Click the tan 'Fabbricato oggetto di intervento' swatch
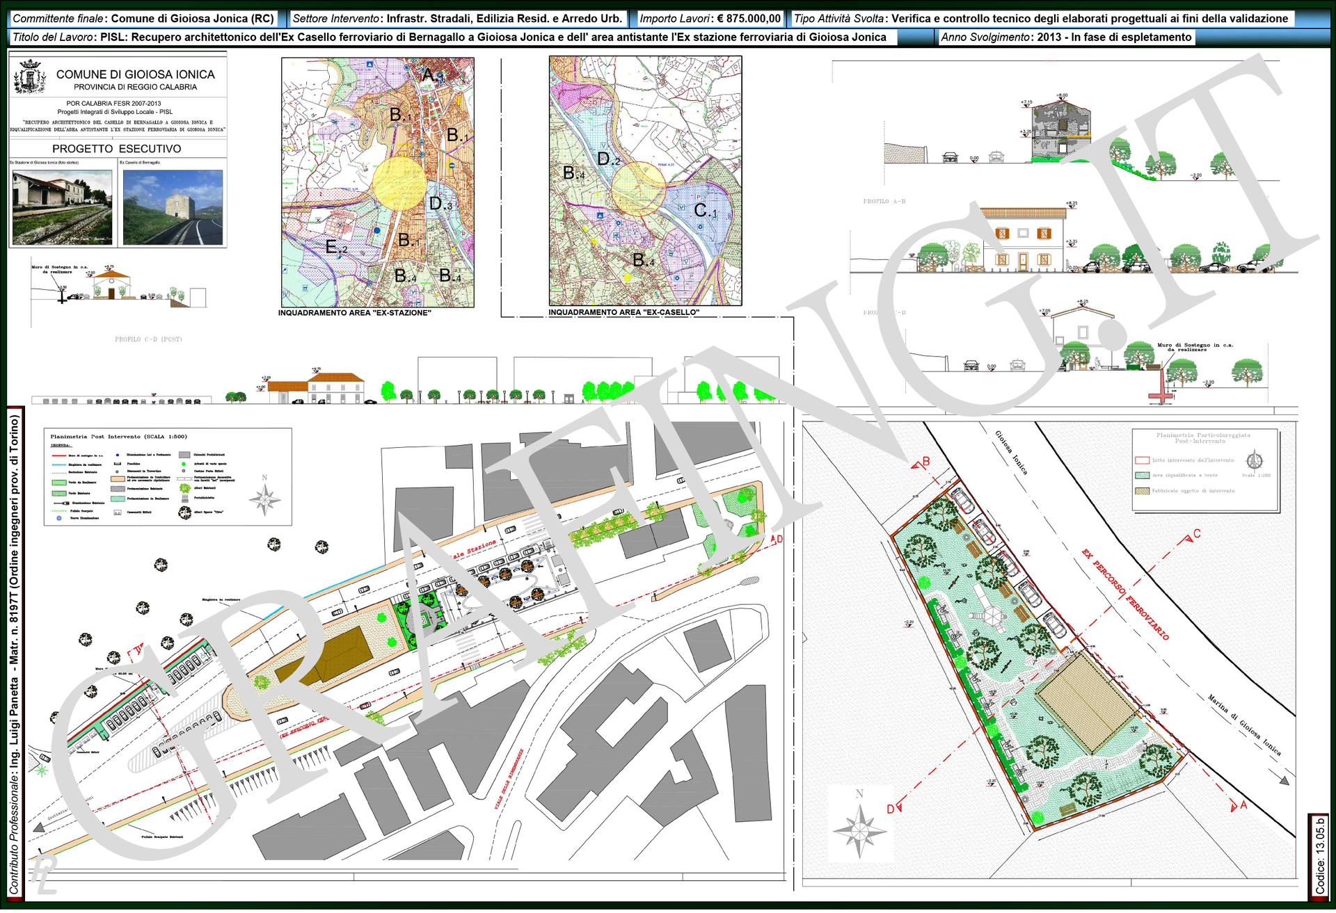The image size is (1336, 913). coord(1142,491)
